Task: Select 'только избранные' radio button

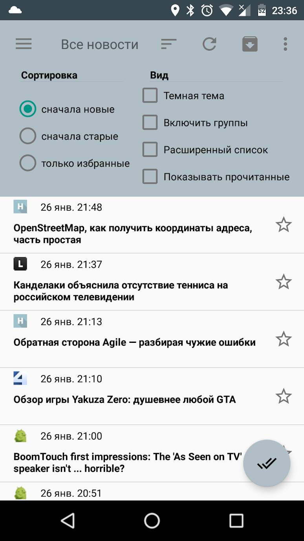Action: 28,163
